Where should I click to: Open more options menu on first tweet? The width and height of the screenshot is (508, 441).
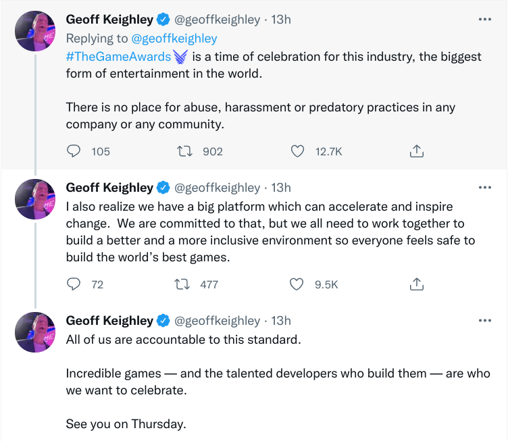click(484, 20)
